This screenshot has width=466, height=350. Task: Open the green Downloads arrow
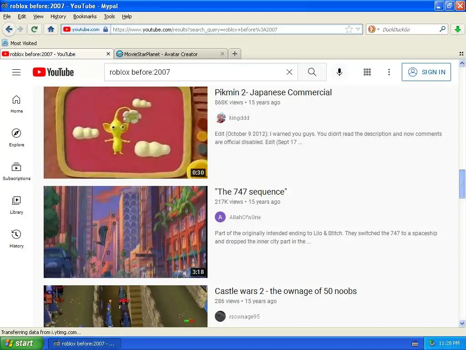(x=458, y=29)
